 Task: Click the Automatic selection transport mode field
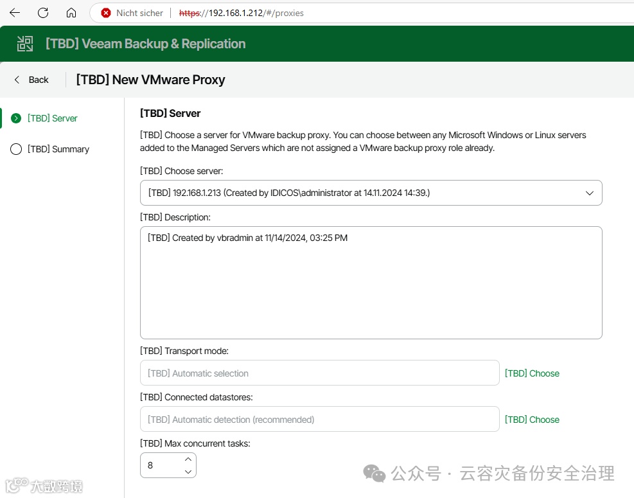tap(319, 373)
